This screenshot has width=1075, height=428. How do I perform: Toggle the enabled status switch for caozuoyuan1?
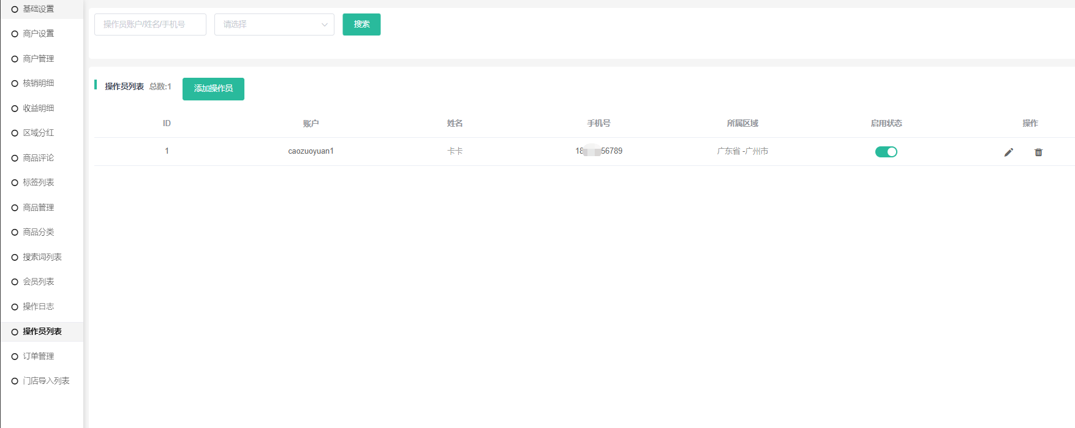tap(886, 152)
